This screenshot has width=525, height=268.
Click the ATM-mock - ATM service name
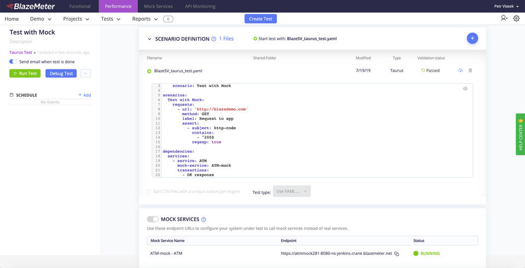[166, 254]
